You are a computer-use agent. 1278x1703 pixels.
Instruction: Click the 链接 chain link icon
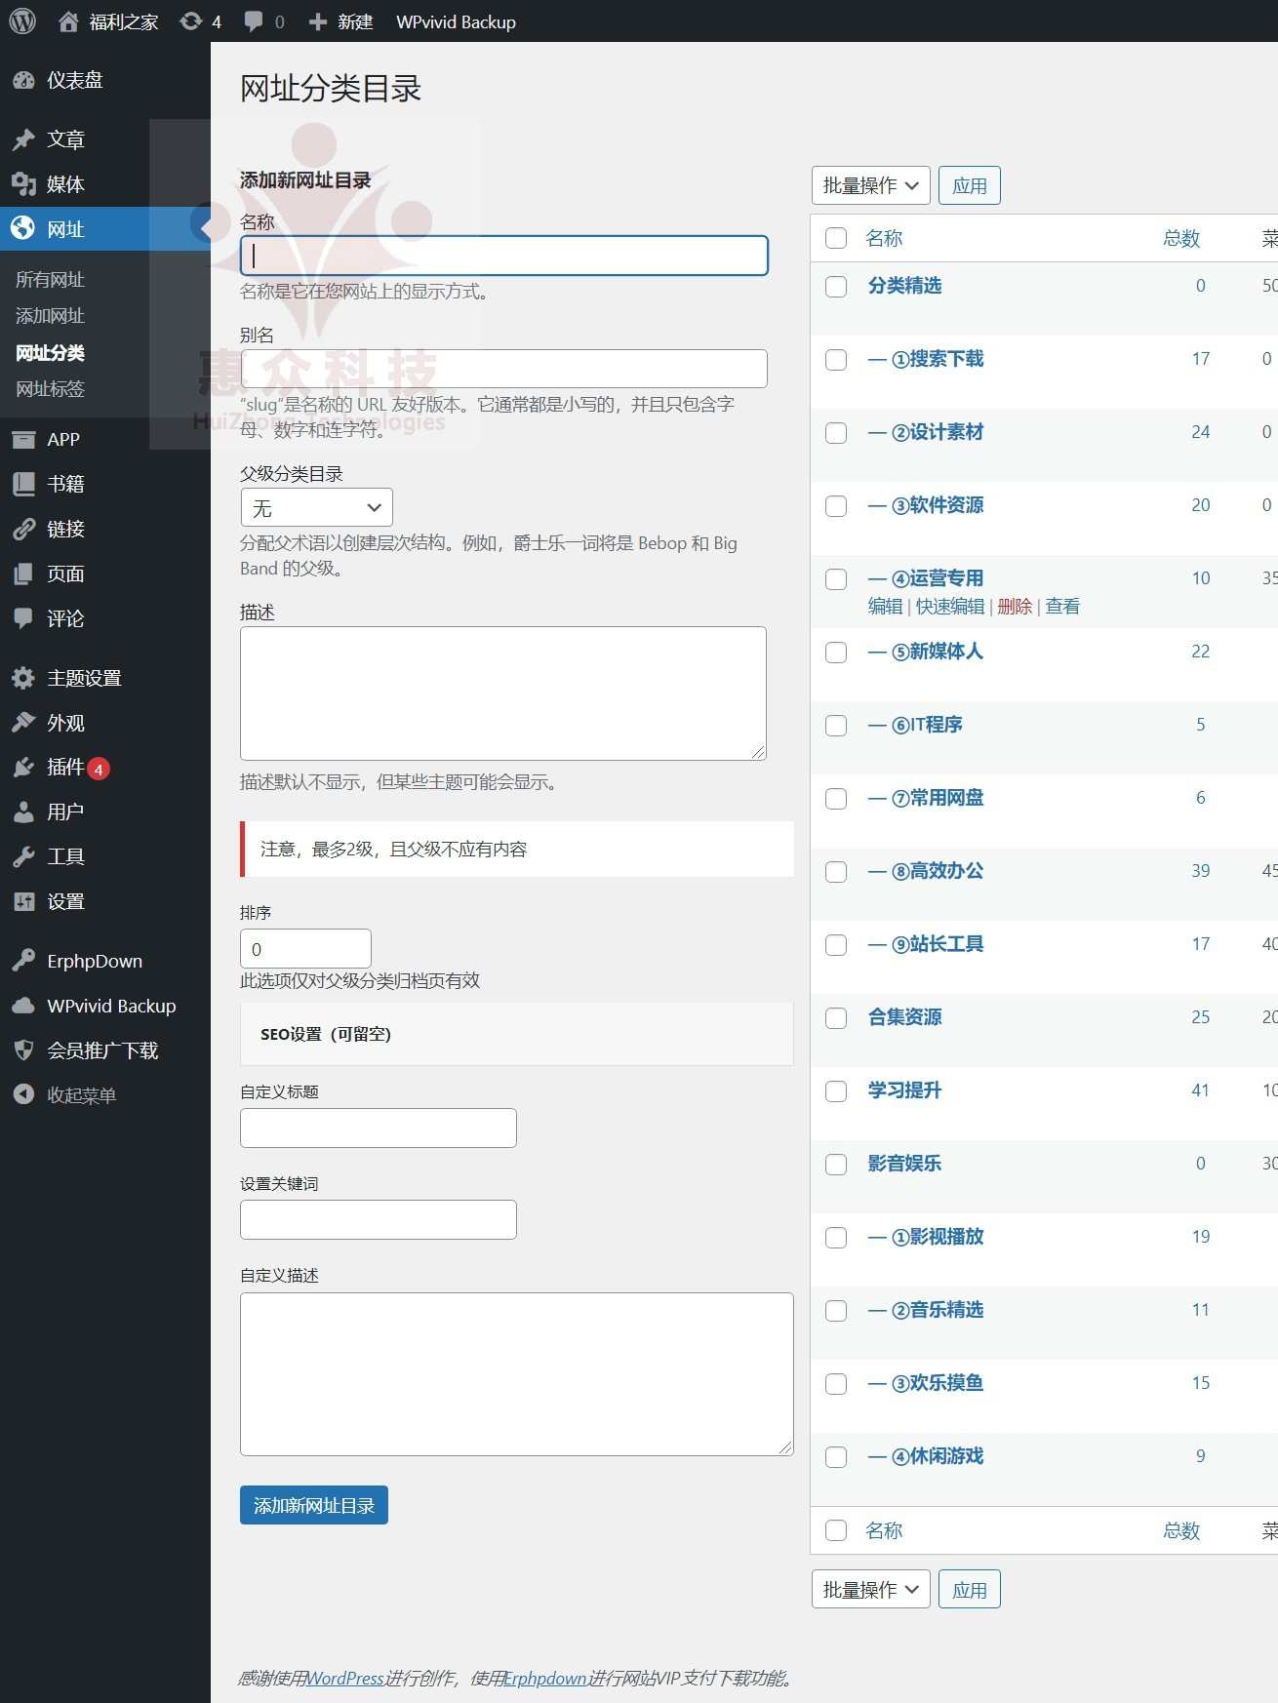coord(23,529)
